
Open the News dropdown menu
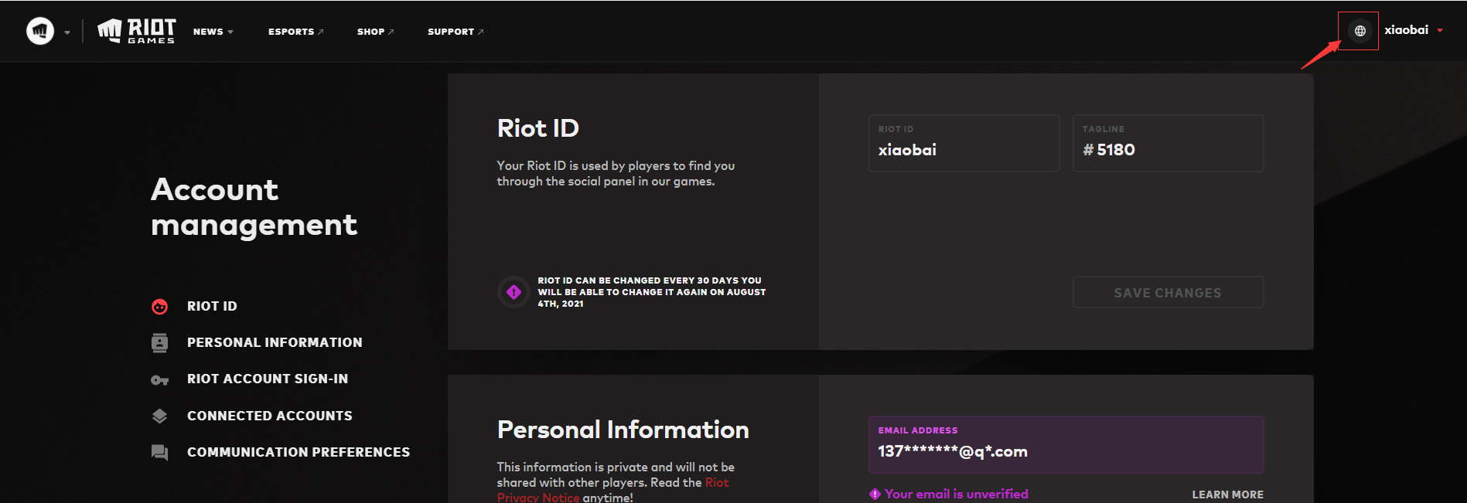(213, 32)
